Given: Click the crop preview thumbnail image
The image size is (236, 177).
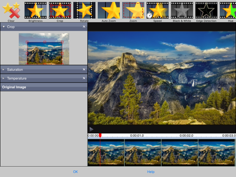Looking at the screenshot, I should (x=44, y=49).
